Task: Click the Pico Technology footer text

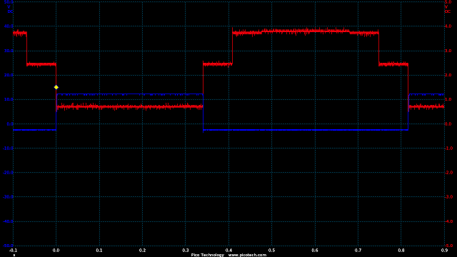Action: [208, 255]
